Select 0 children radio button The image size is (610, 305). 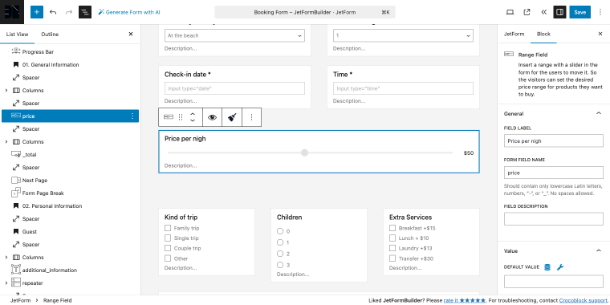(280, 231)
